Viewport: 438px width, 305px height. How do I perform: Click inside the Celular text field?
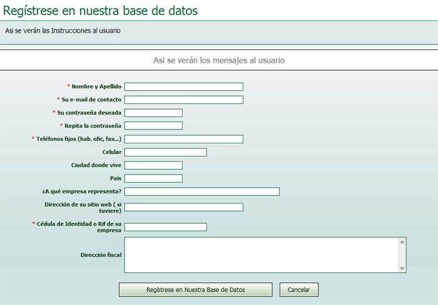(165, 152)
